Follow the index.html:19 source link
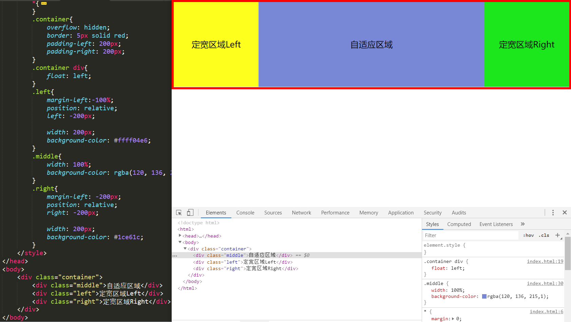Screen dimensions: 571x322 pyautogui.click(x=545, y=261)
